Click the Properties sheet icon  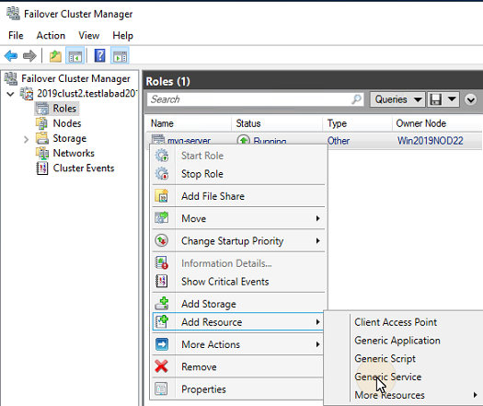(162, 389)
